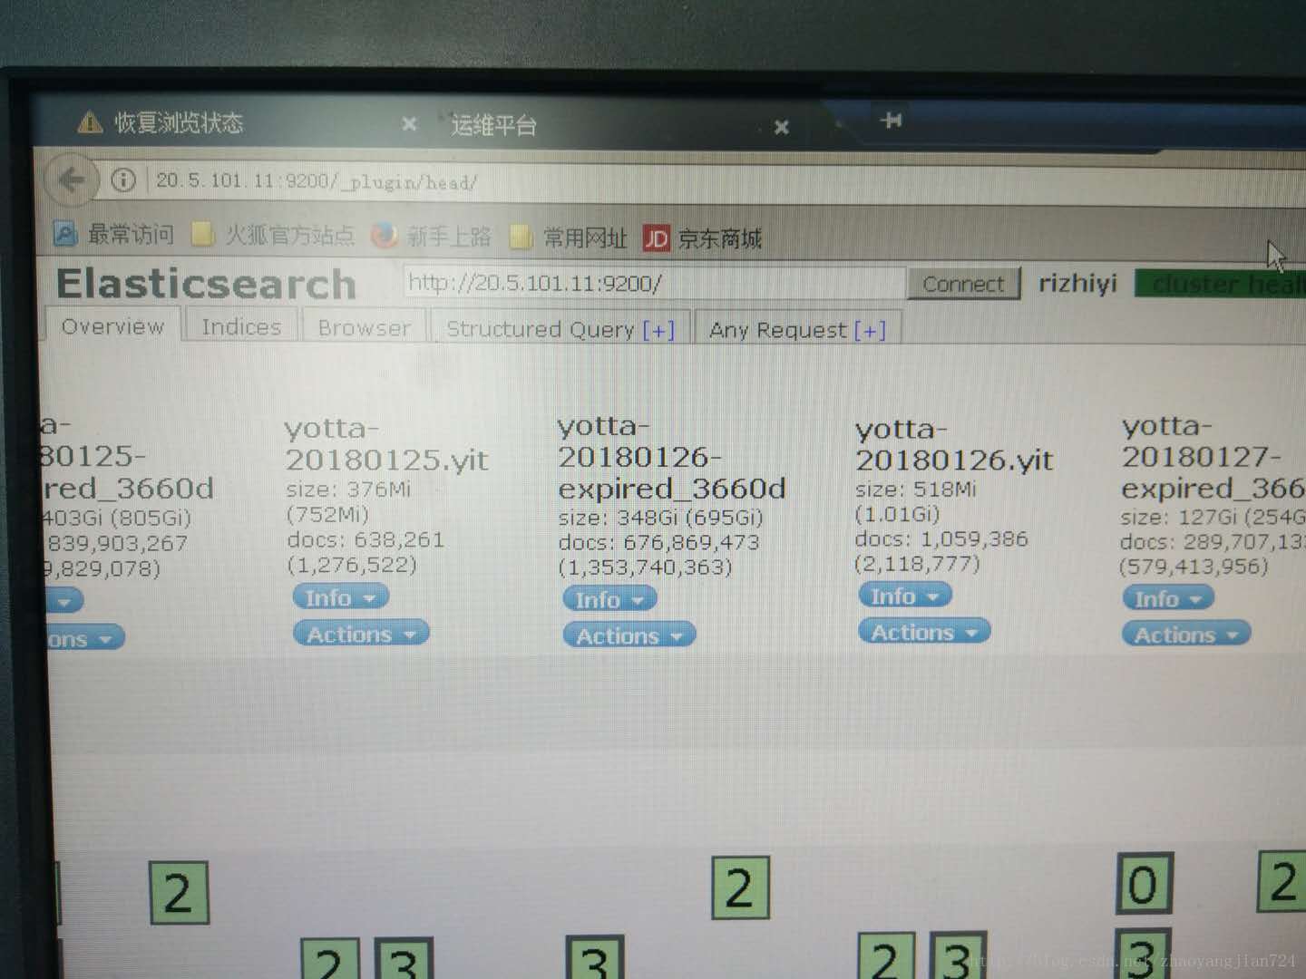
Task: Expand Actions for yotta-20180126-expired_3660d index
Action: pyautogui.click(x=629, y=635)
